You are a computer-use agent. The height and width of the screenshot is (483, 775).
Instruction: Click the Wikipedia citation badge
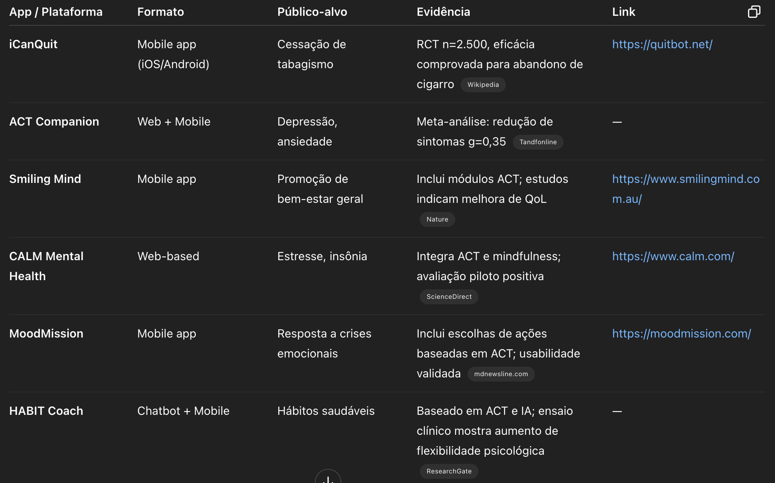pyautogui.click(x=483, y=85)
